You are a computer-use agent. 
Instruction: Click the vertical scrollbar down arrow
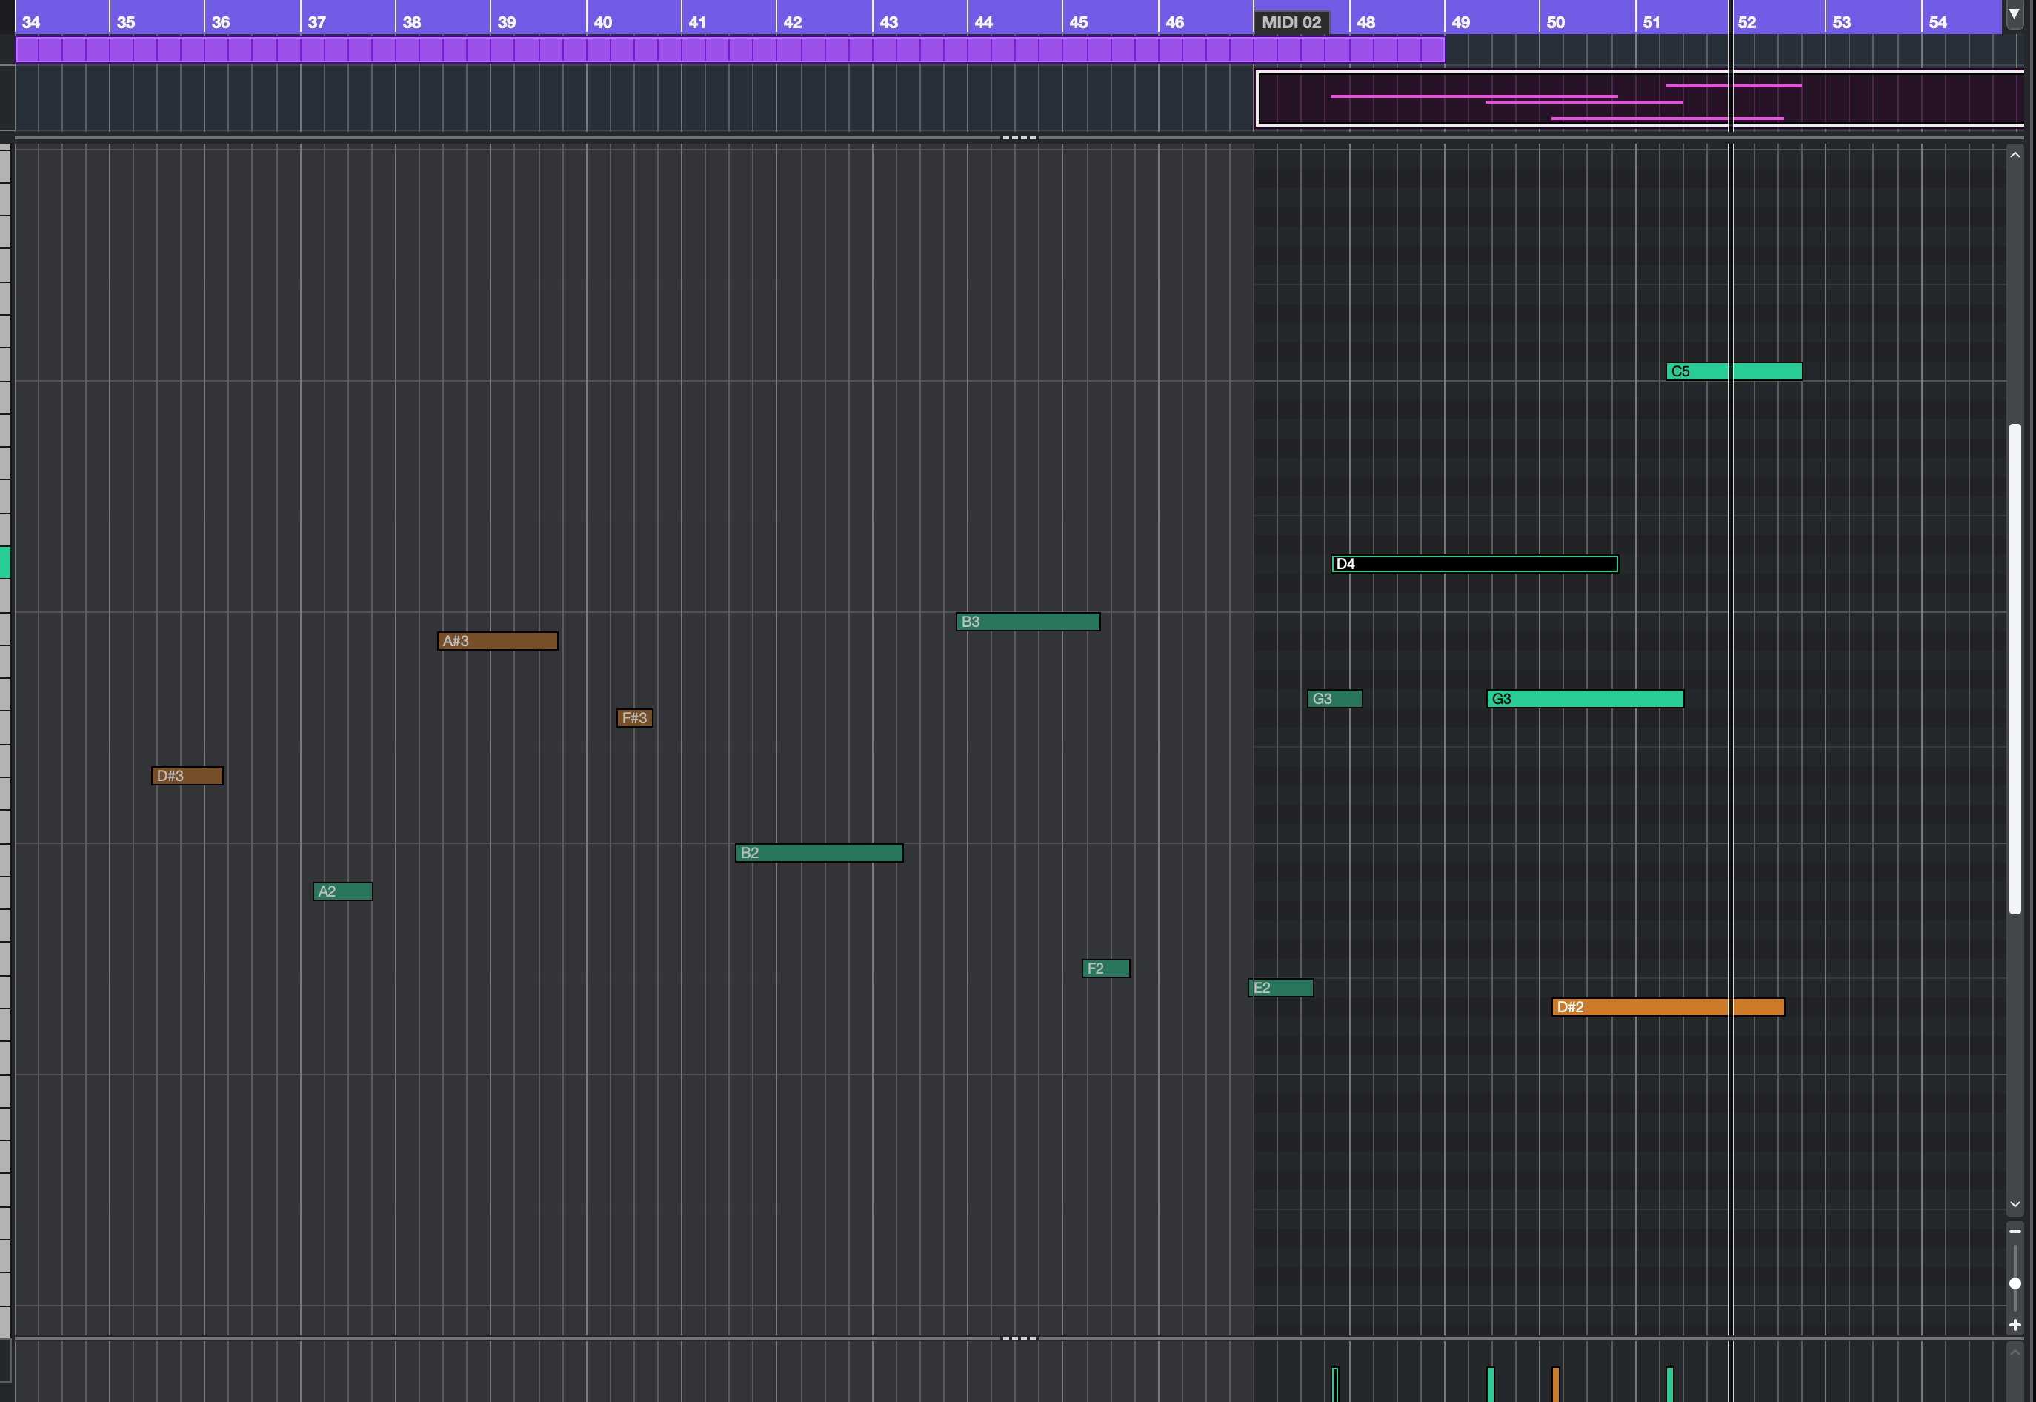2015,1204
